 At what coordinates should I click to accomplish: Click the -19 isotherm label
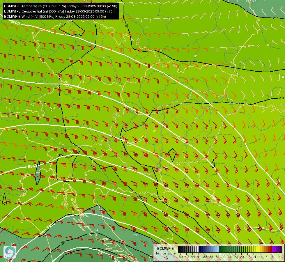[x=281, y=98]
